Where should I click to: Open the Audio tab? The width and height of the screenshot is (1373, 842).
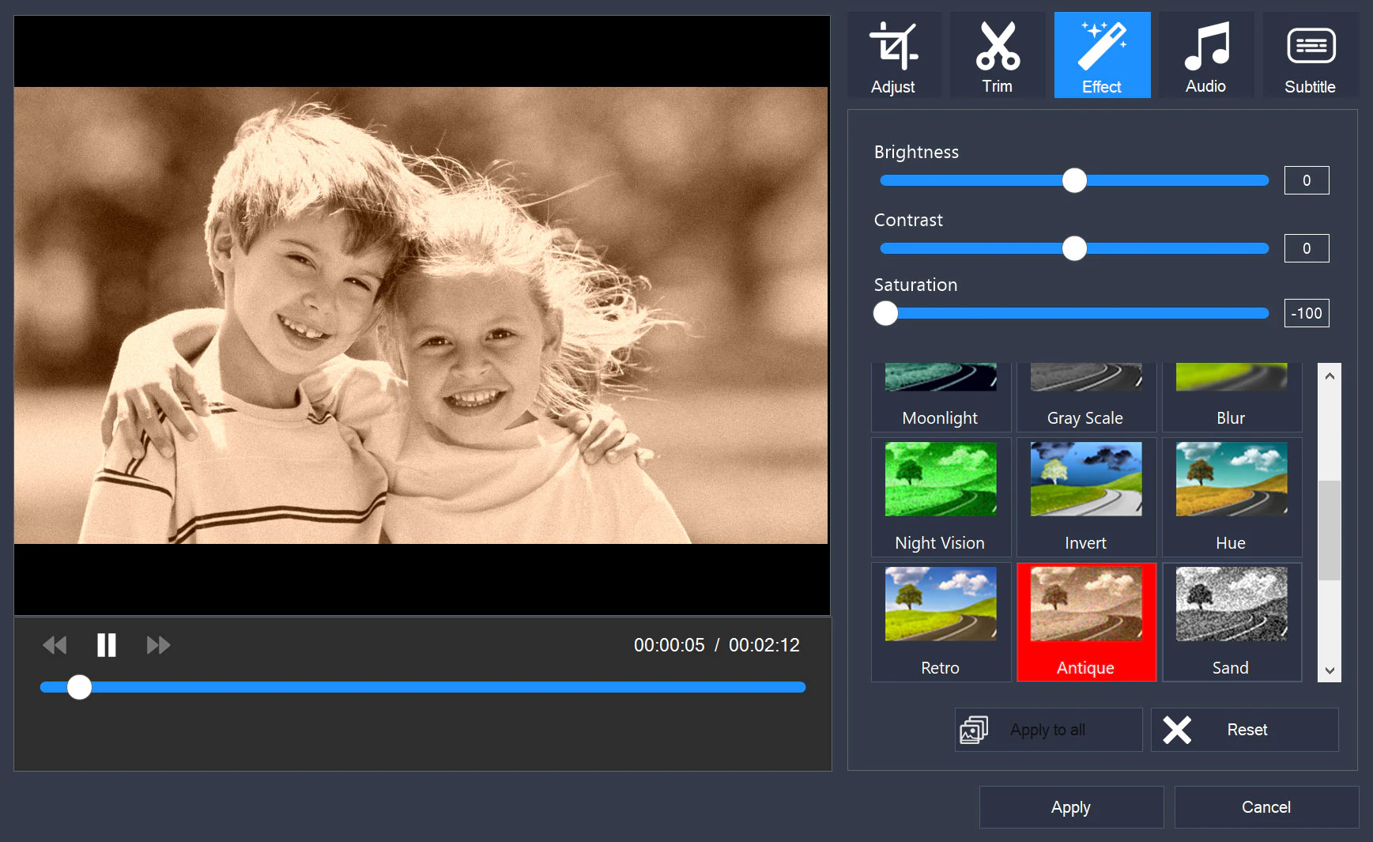1206,55
